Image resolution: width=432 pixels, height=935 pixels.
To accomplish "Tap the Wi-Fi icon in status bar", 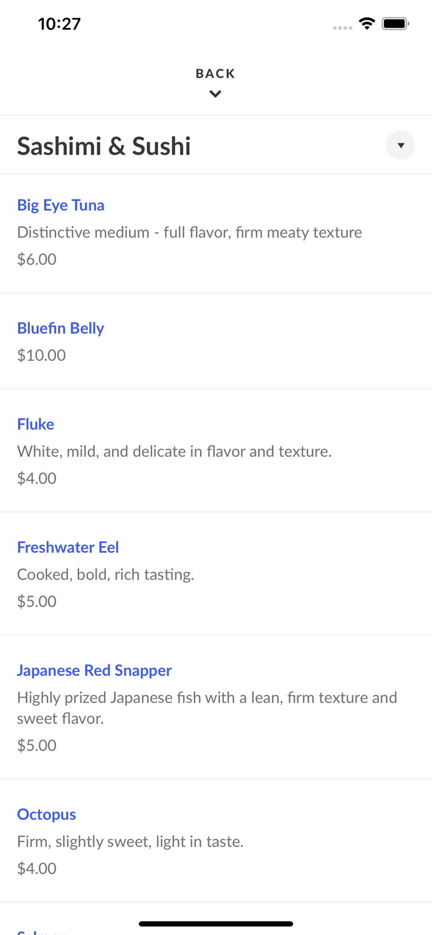I will coord(367,22).
